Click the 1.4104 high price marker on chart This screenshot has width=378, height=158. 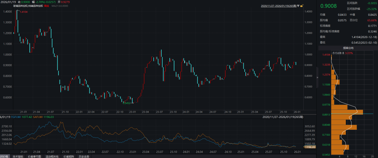pyautogui.click(x=23, y=12)
